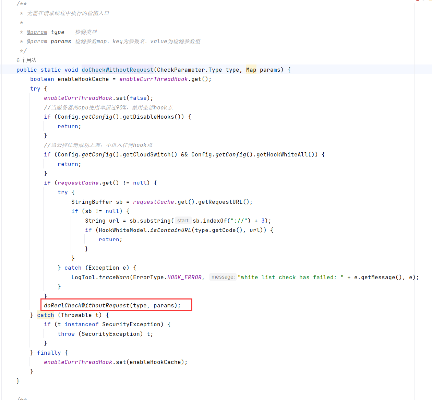The image size is (432, 400).
Task: Click the static keyword
Action: tap(50, 70)
